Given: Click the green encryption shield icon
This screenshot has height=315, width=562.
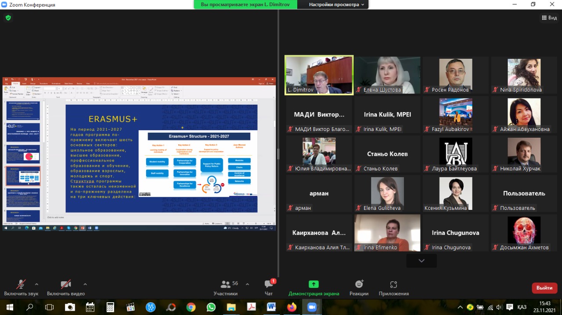Looking at the screenshot, I should click(x=8, y=18).
